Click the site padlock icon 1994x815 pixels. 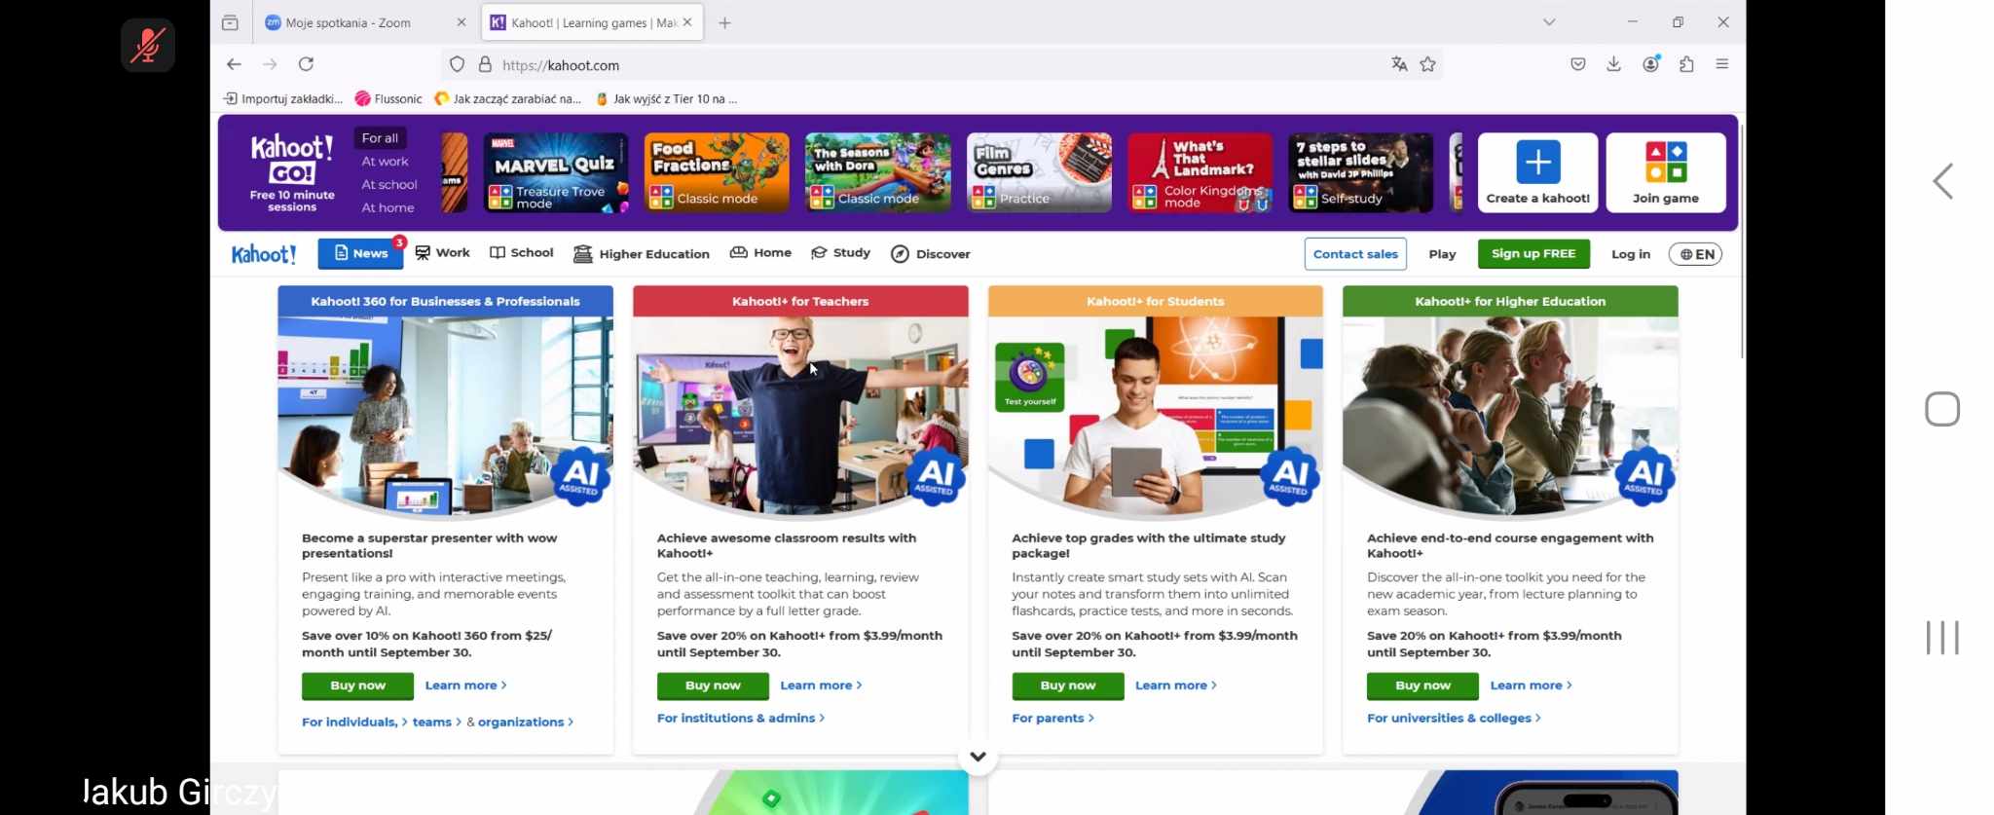[x=485, y=65]
